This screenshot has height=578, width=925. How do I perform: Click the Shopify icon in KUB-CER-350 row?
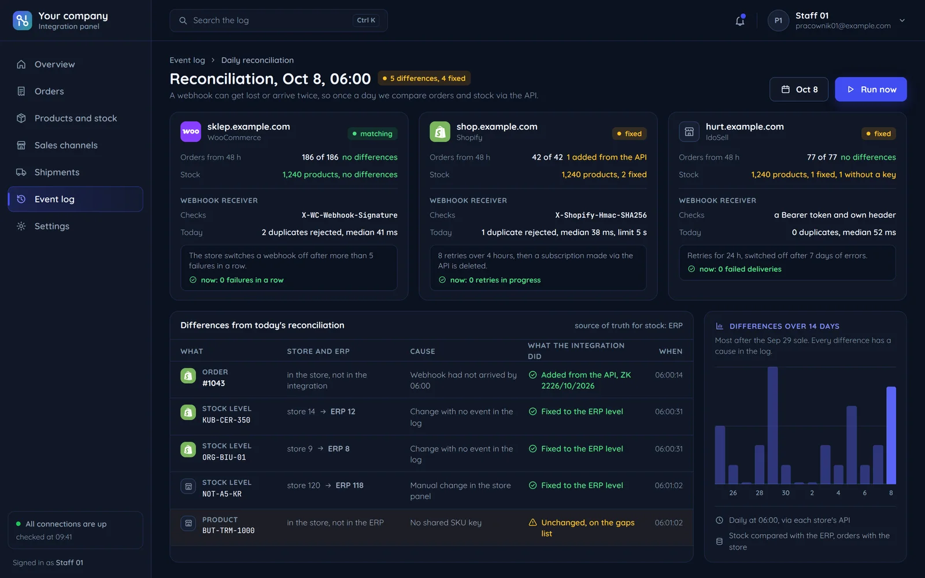pyautogui.click(x=188, y=413)
